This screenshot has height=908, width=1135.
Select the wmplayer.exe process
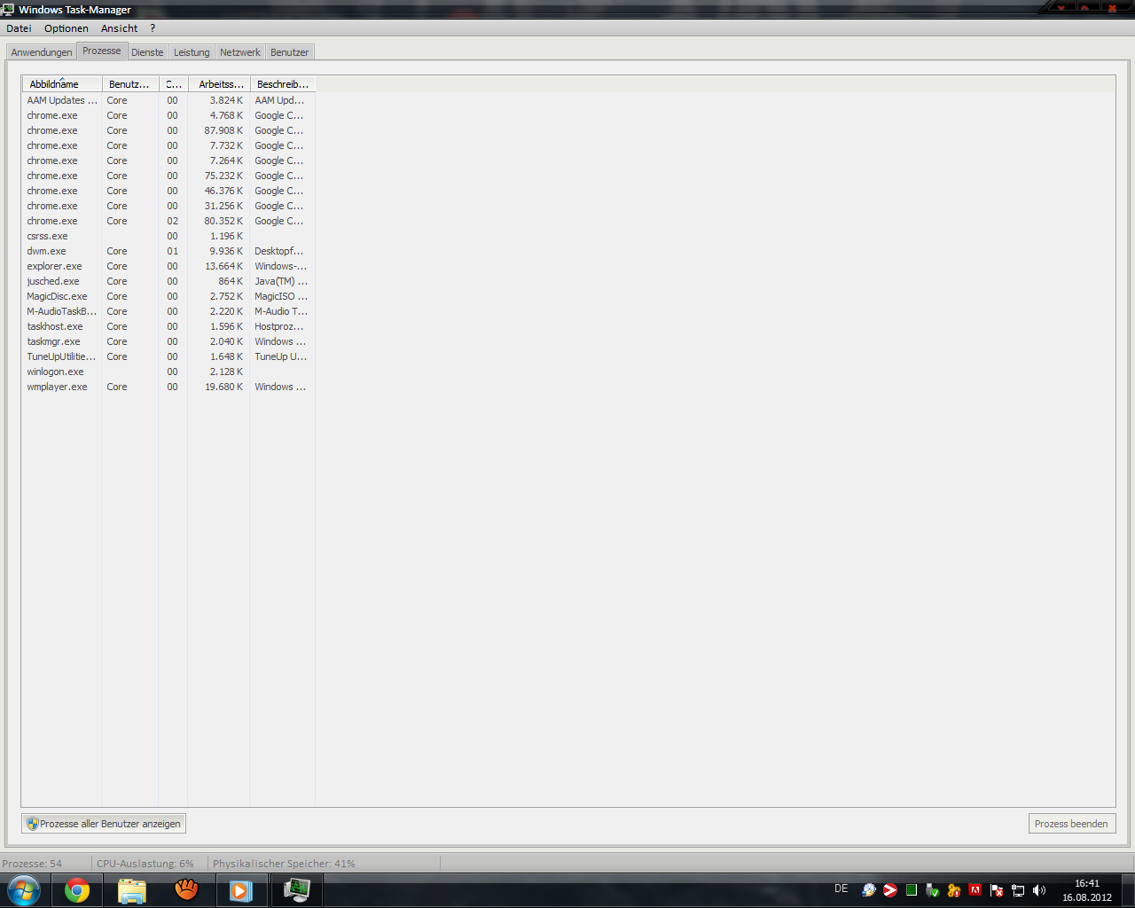(x=168, y=387)
